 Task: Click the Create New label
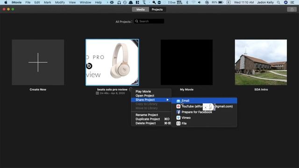point(38,90)
